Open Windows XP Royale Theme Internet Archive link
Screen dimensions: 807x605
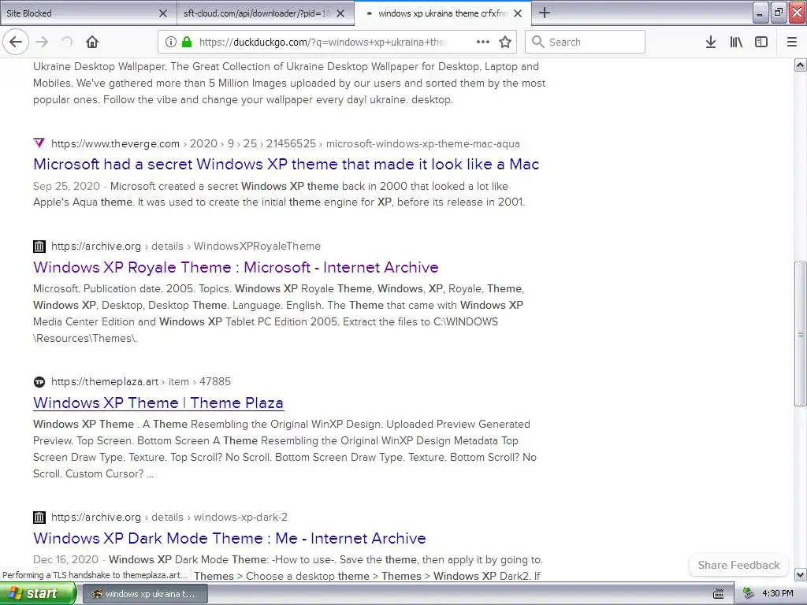pyautogui.click(x=236, y=267)
